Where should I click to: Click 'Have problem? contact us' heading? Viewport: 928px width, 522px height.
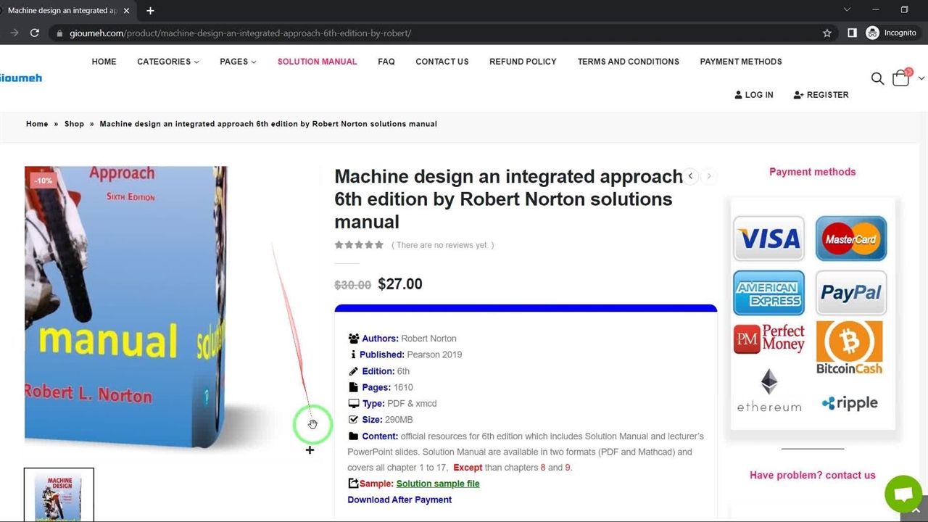coord(812,476)
